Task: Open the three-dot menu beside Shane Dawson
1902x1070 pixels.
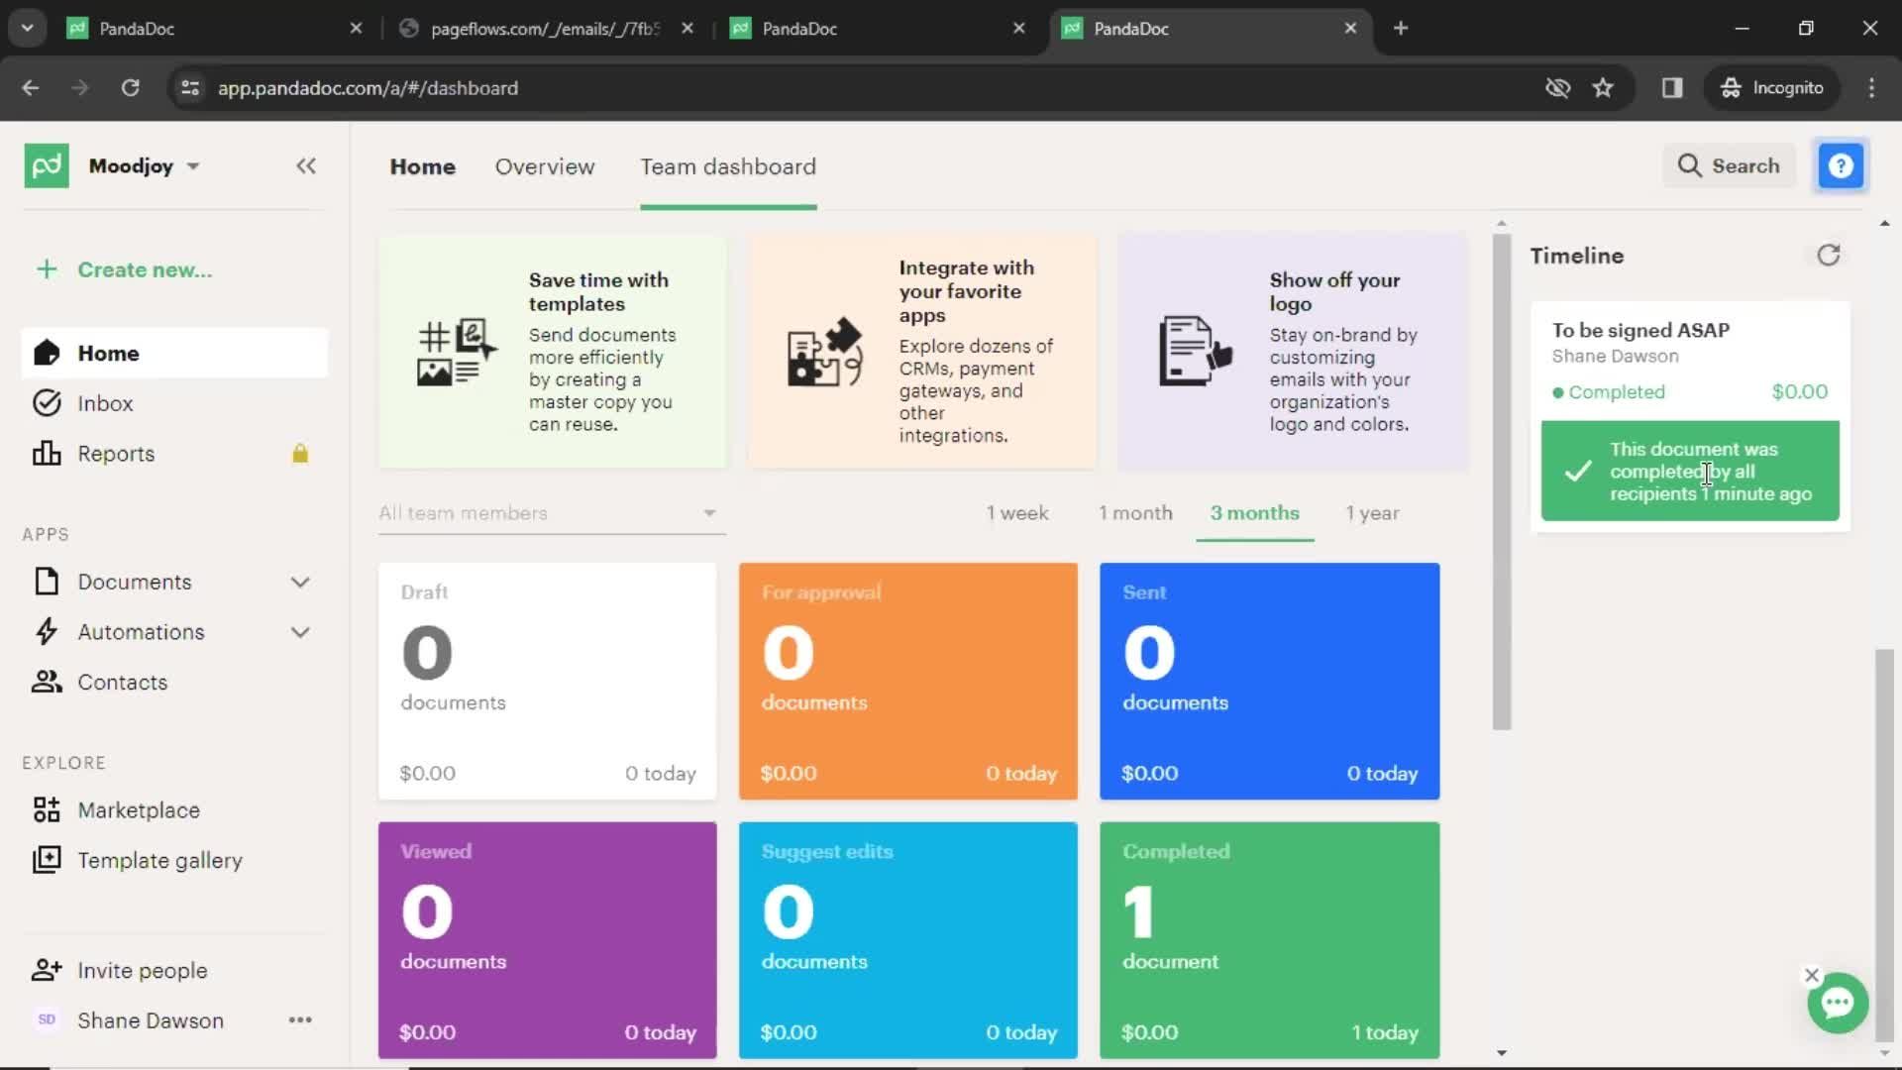Action: 300,1019
